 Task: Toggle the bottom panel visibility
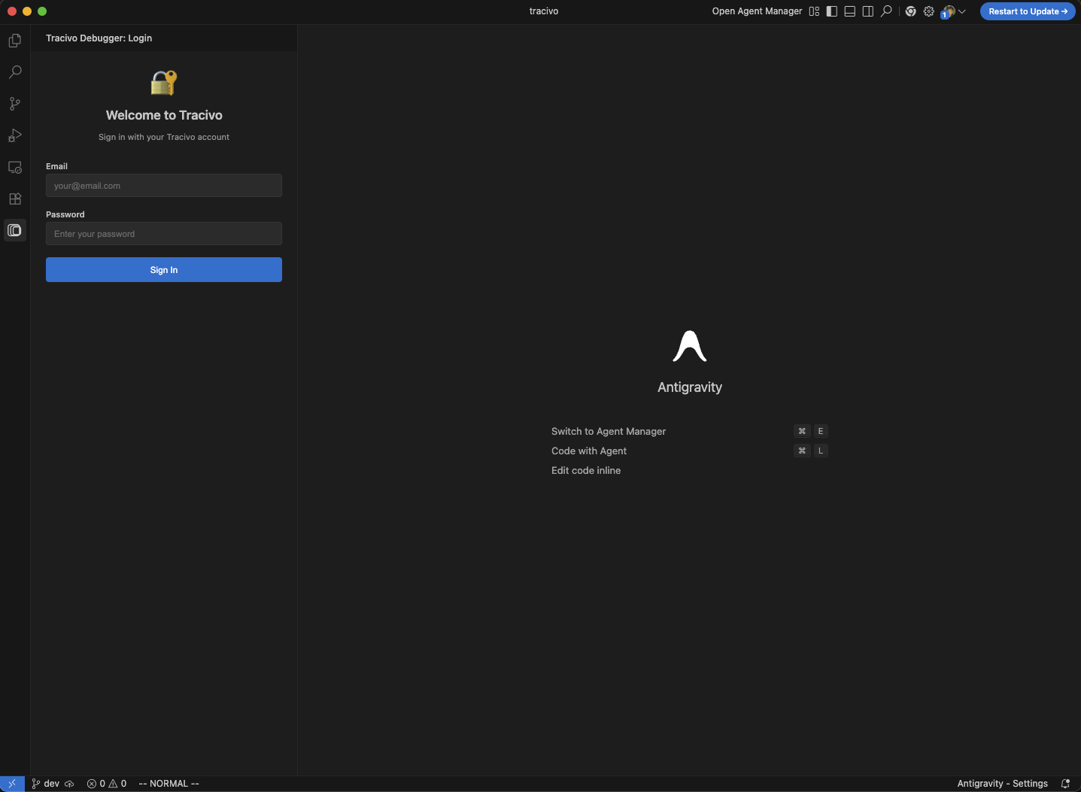850,11
